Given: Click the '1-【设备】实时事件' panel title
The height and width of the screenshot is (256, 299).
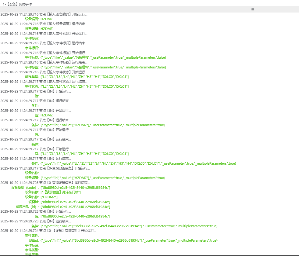Looking at the screenshot, I should tap(17, 4).
